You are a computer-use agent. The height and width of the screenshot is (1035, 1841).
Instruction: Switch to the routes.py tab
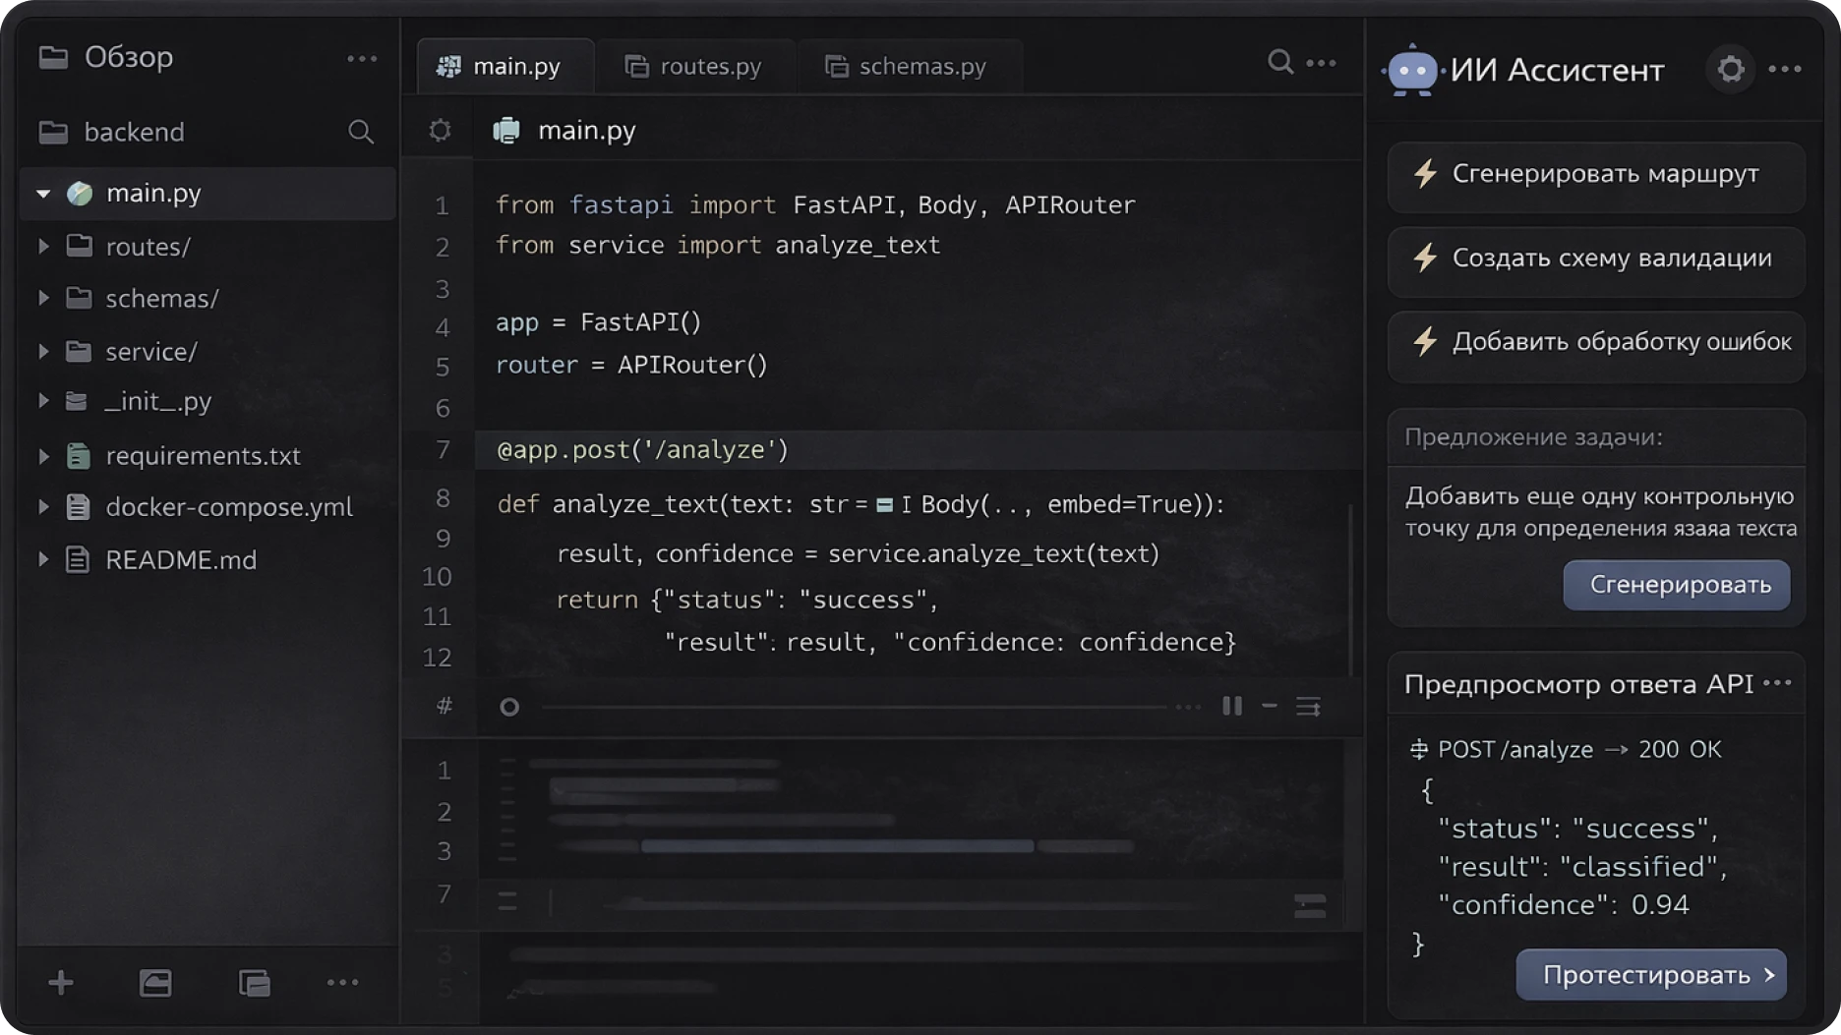tap(694, 67)
